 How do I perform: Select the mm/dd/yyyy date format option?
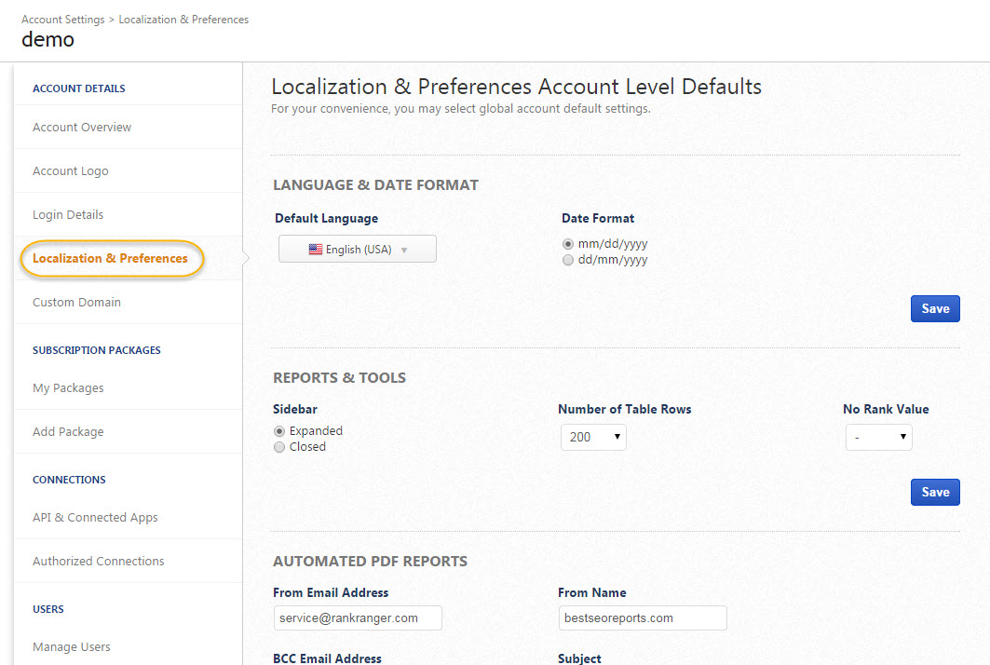point(568,244)
